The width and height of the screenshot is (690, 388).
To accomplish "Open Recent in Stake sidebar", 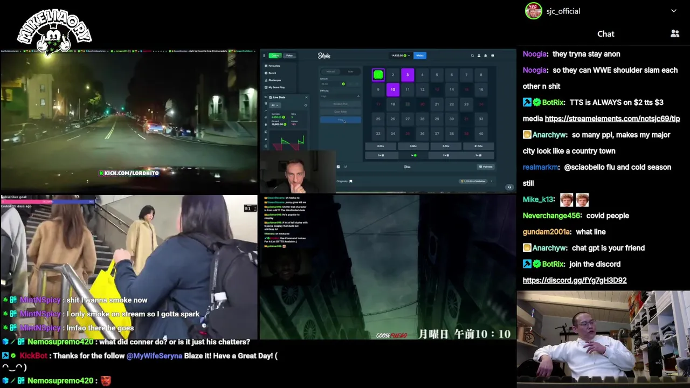I will [x=273, y=73].
